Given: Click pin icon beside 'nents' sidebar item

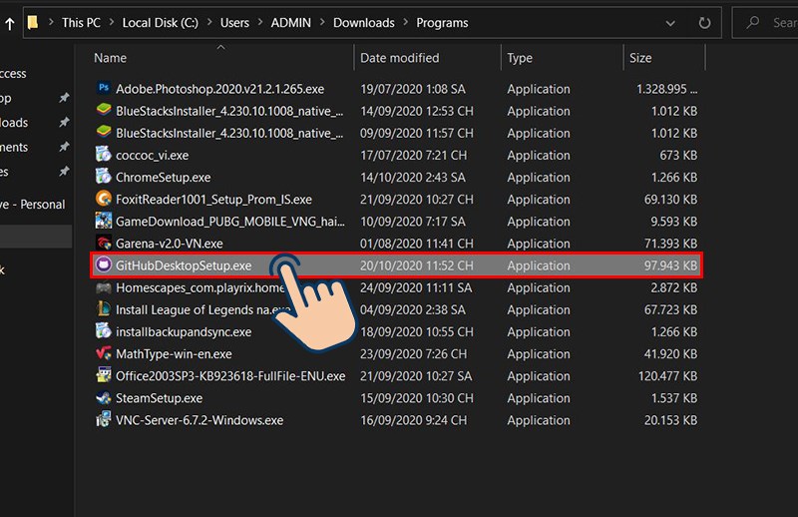Looking at the screenshot, I should [x=64, y=147].
